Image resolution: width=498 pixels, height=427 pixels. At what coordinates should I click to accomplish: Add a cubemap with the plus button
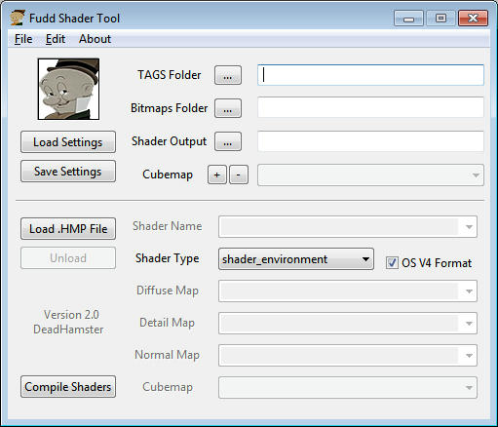tap(217, 175)
